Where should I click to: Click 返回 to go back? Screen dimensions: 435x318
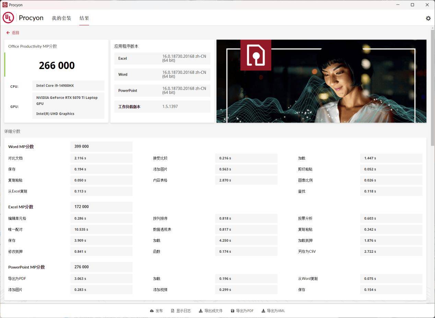point(15,33)
